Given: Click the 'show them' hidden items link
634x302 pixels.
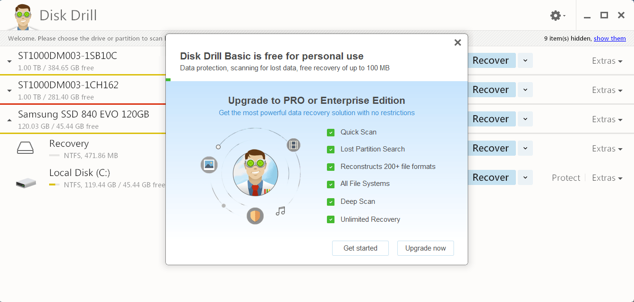Looking at the screenshot, I should click(x=609, y=39).
